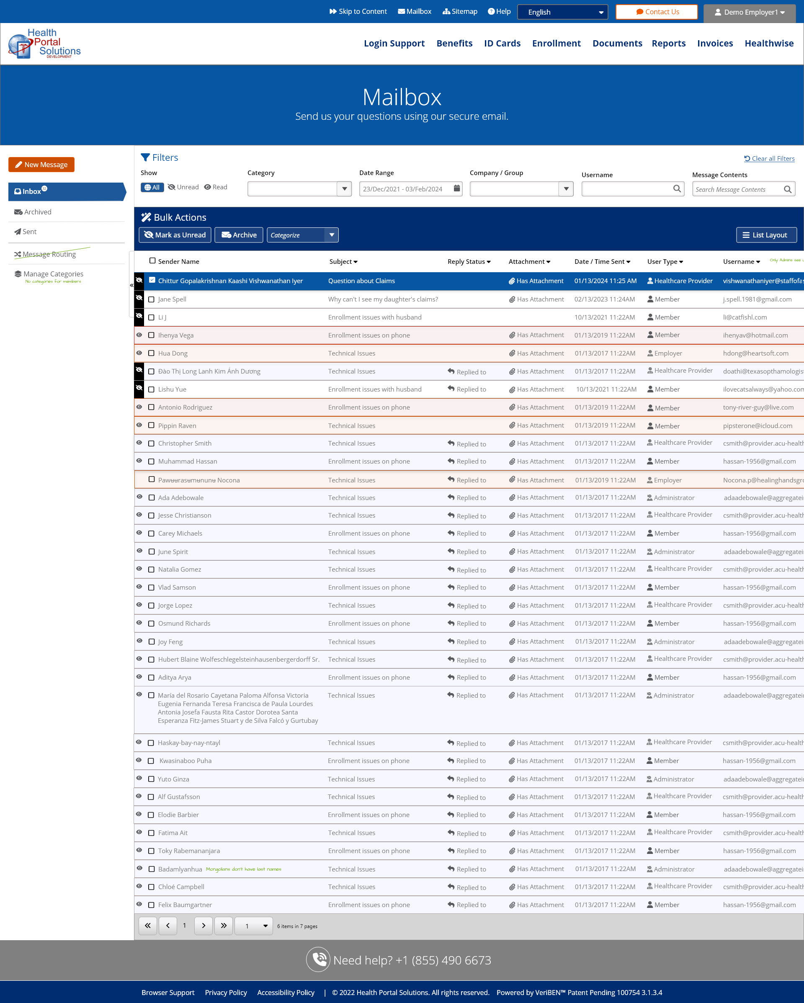Click the calendar icon in Date Range

tap(457, 188)
